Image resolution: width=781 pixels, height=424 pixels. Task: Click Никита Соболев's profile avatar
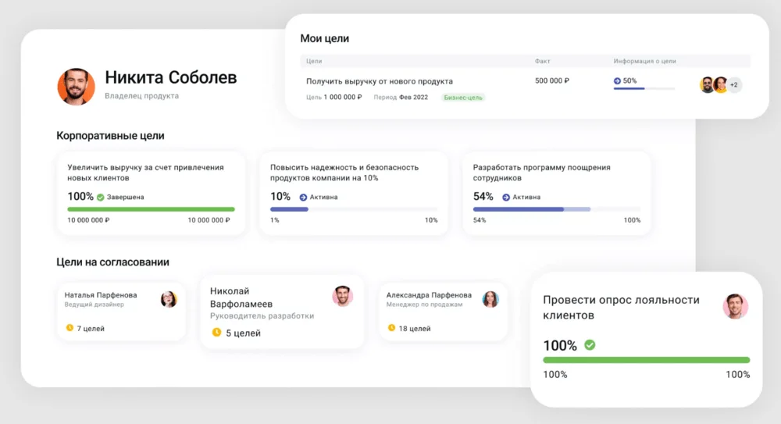(x=77, y=87)
